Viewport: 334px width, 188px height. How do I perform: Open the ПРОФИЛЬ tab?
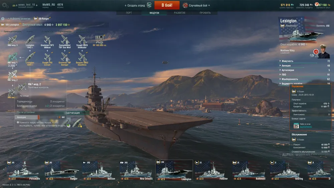tap(205, 13)
